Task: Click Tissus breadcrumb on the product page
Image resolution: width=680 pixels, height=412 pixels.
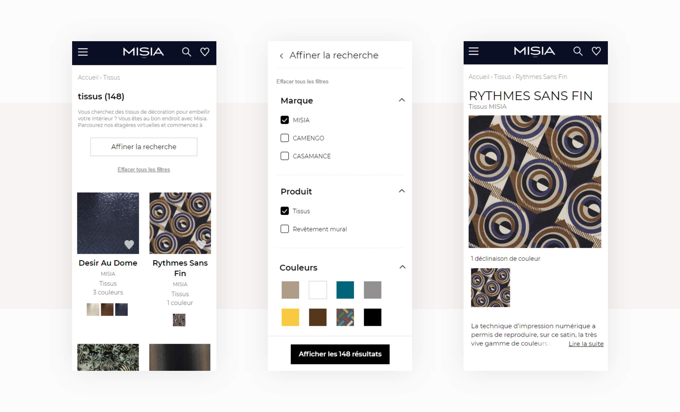Action: click(502, 77)
